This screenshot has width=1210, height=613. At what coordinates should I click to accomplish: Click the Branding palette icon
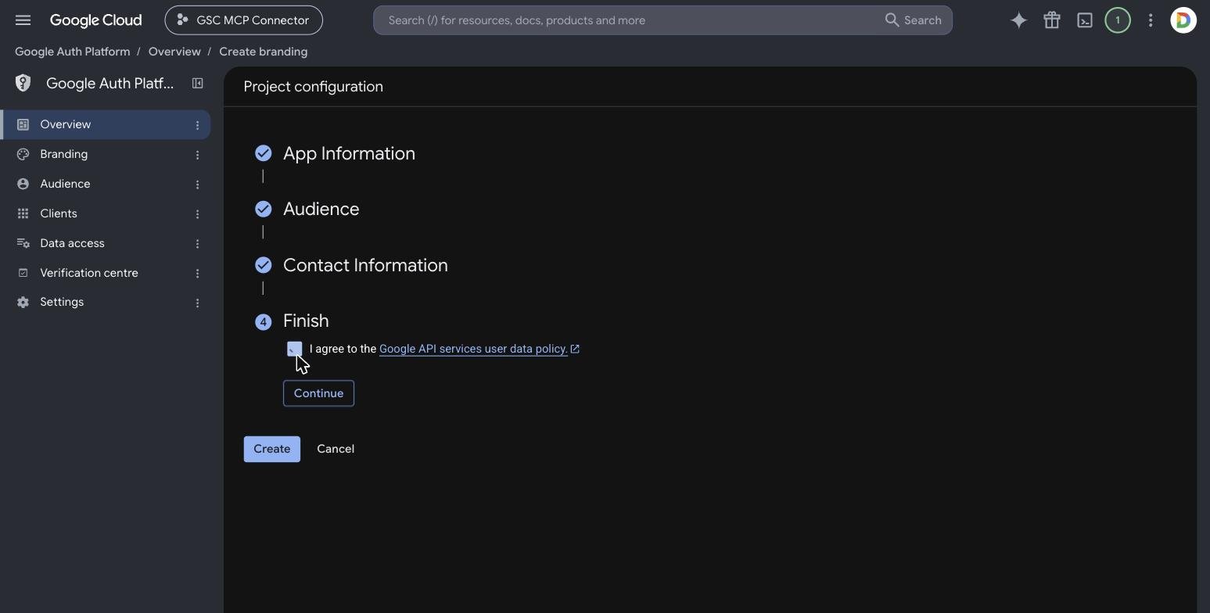(23, 154)
